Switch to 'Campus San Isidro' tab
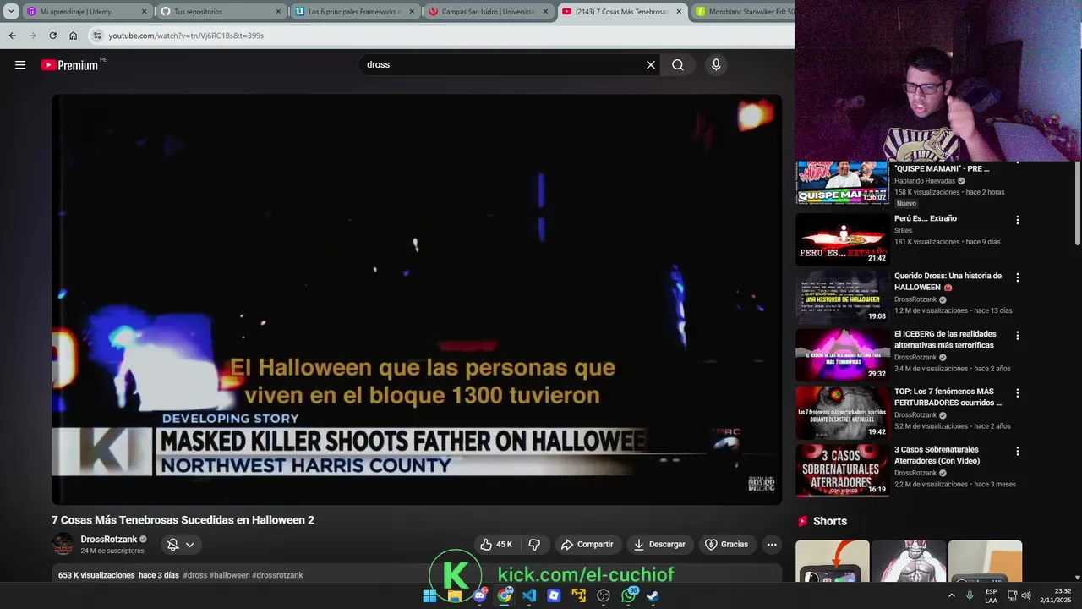Image resolution: width=1082 pixels, height=609 pixels. tap(489, 12)
